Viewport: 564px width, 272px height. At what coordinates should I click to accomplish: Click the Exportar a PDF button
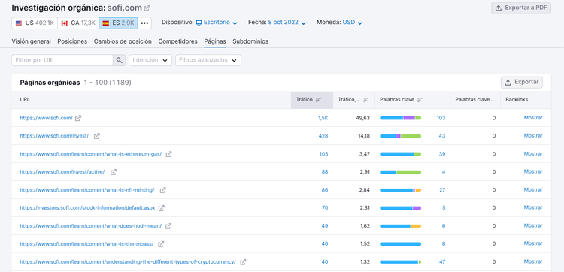tap(521, 8)
